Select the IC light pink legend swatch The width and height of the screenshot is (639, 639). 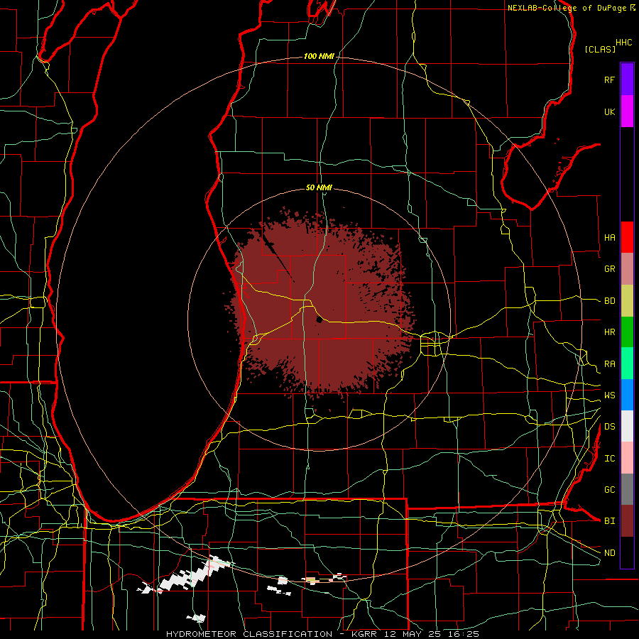(627, 458)
